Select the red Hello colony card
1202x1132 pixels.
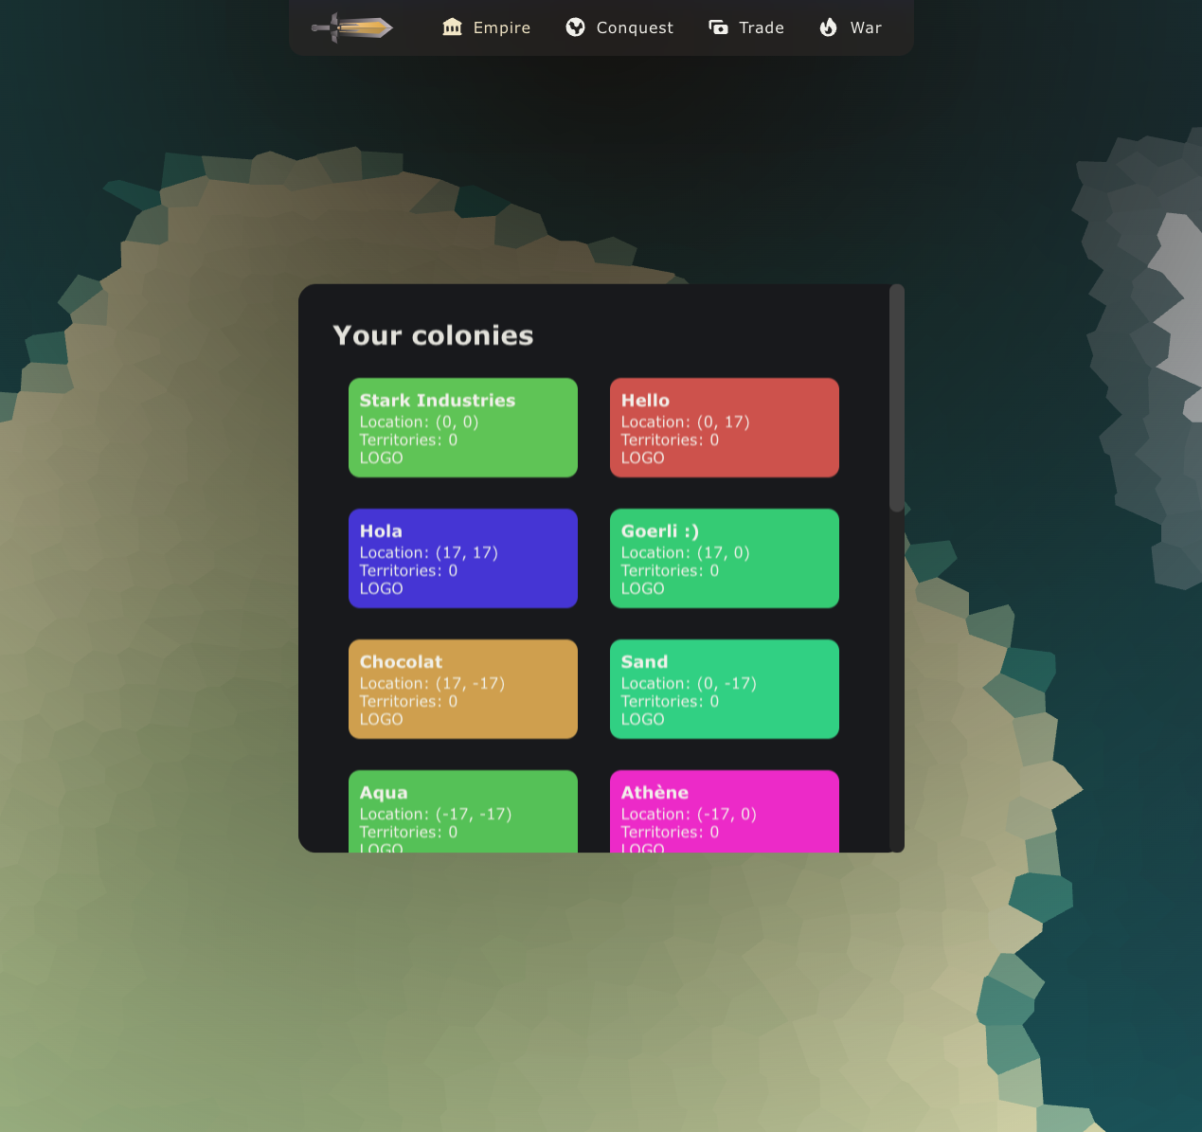pyautogui.click(x=725, y=428)
